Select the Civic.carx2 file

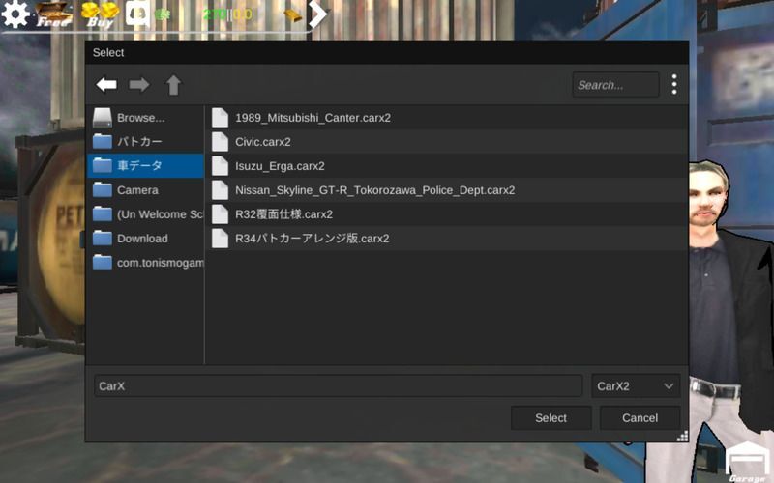(262, 142)
